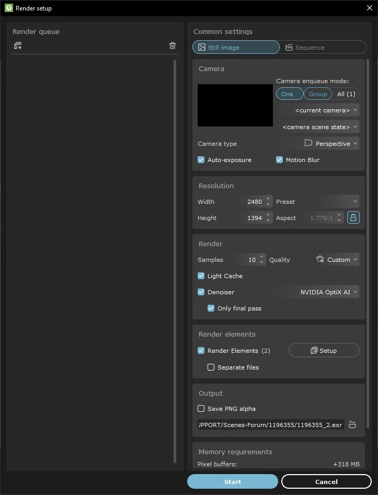Click the Cancel button

[x=326, y=482]
